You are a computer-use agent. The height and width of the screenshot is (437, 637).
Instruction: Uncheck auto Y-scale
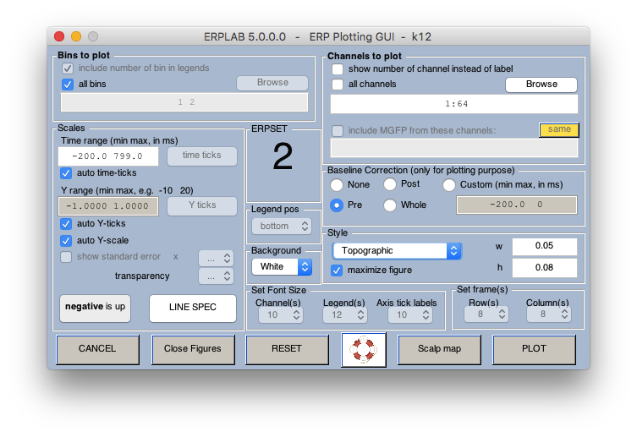[x=66, y=241]
